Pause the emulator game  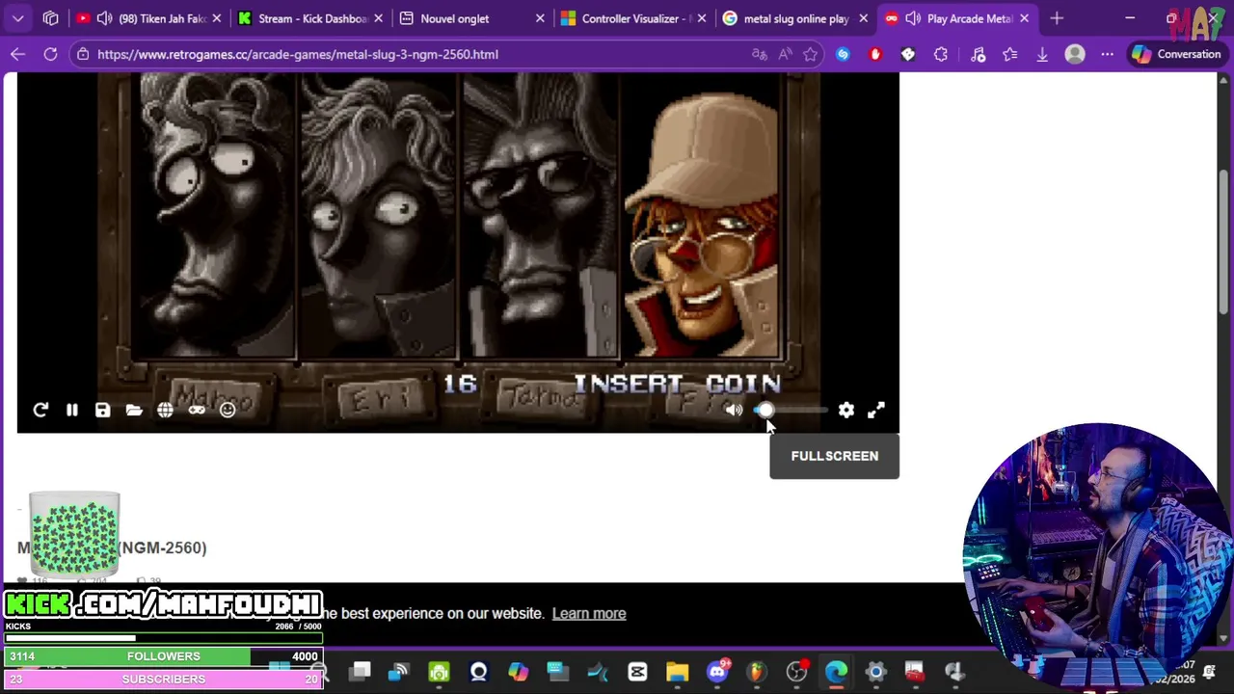pos(71,411)
